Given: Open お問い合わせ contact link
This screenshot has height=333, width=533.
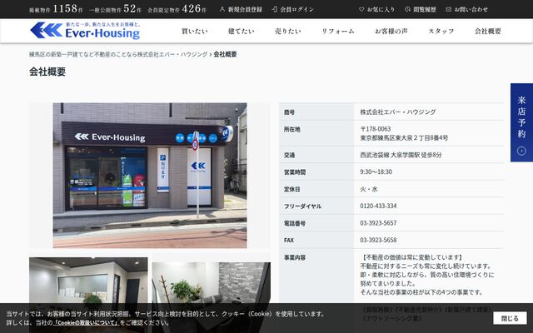Looking at the screenshot, I should coord(466,9).
